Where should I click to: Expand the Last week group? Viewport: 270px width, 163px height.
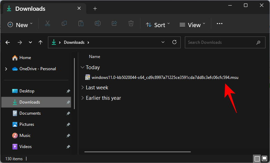pos(82,88)
